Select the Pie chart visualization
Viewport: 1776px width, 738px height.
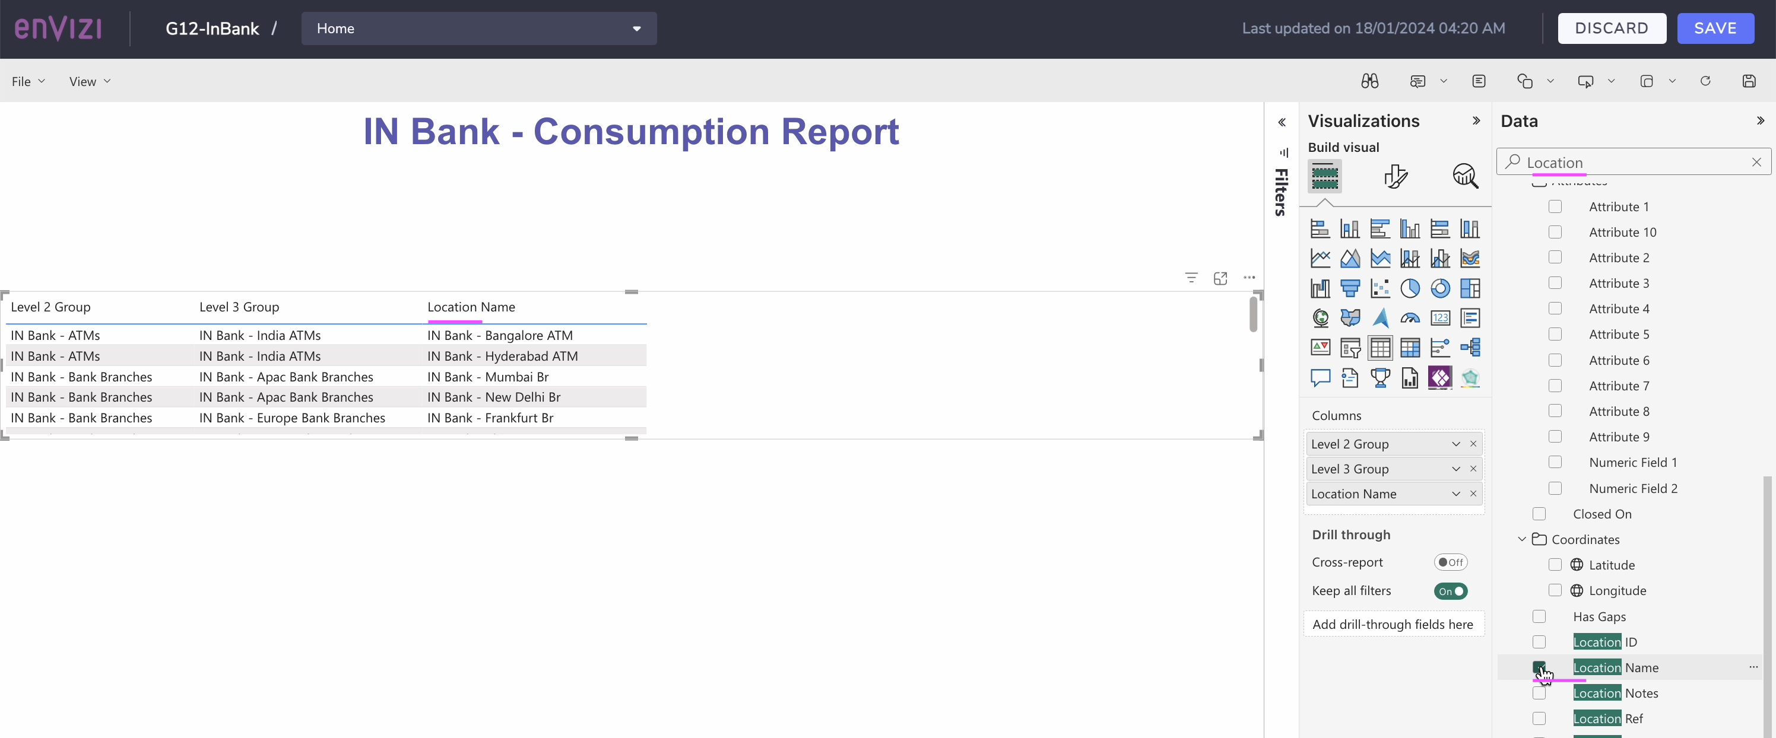(x=1410, y=289)
